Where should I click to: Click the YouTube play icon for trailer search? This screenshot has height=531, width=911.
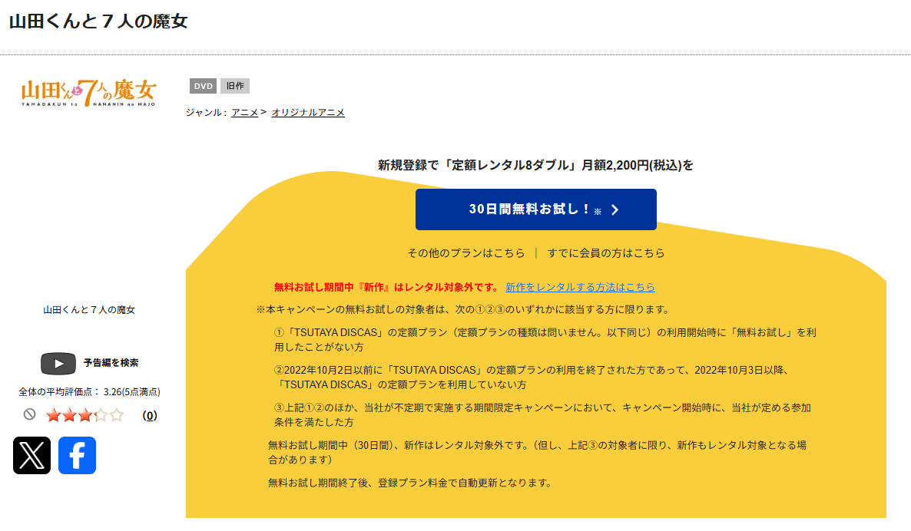pyautogui.click(x=58, y=363)
